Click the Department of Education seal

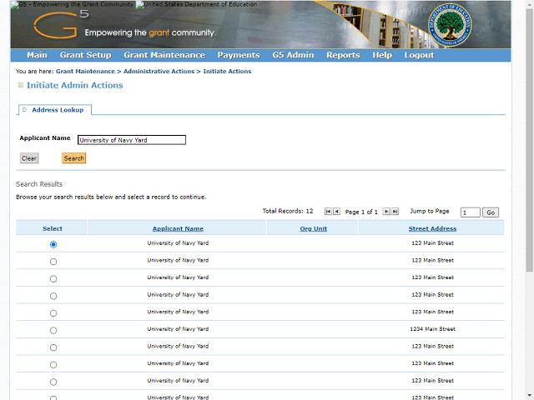click(450, 25)
